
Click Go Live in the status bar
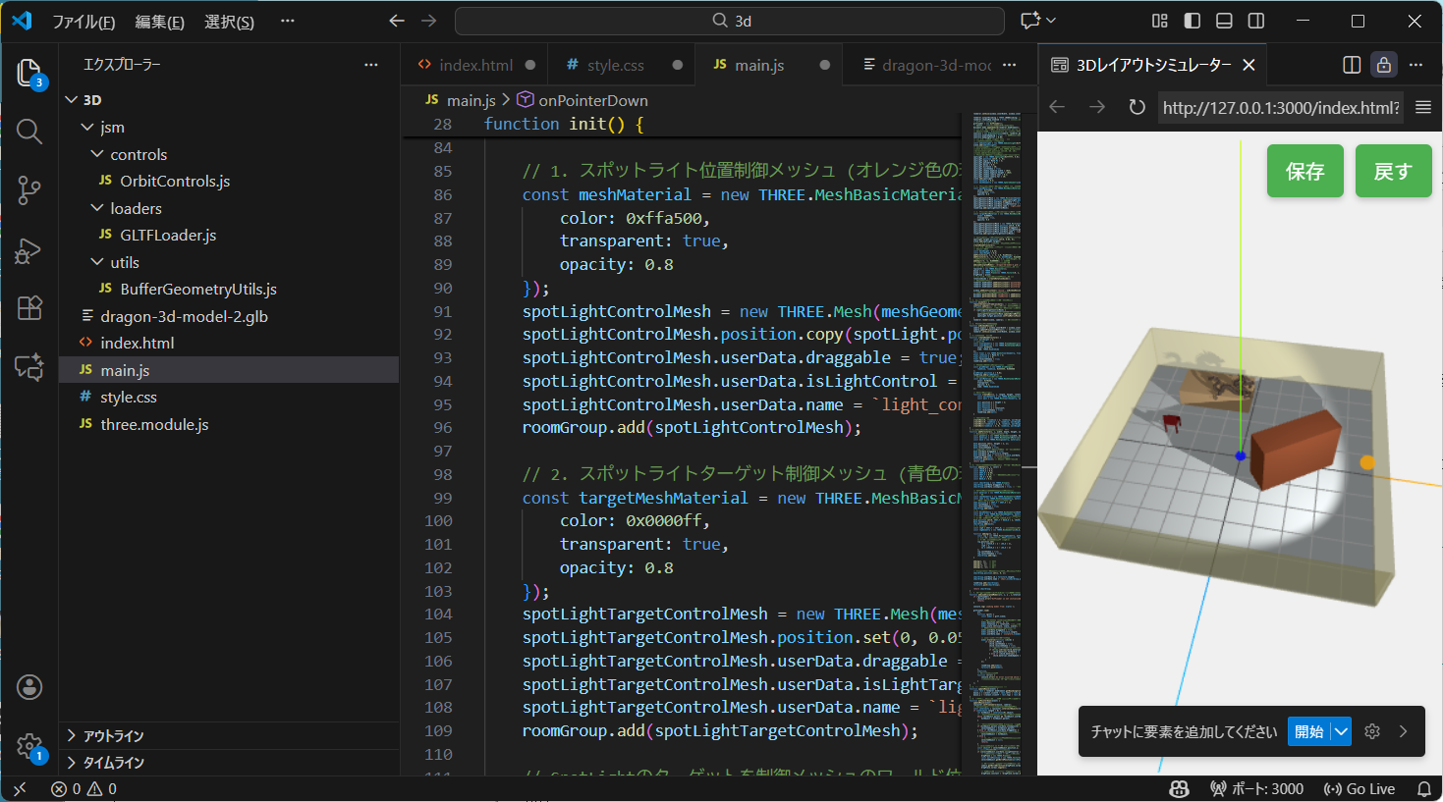click(x=1361, y=788)
